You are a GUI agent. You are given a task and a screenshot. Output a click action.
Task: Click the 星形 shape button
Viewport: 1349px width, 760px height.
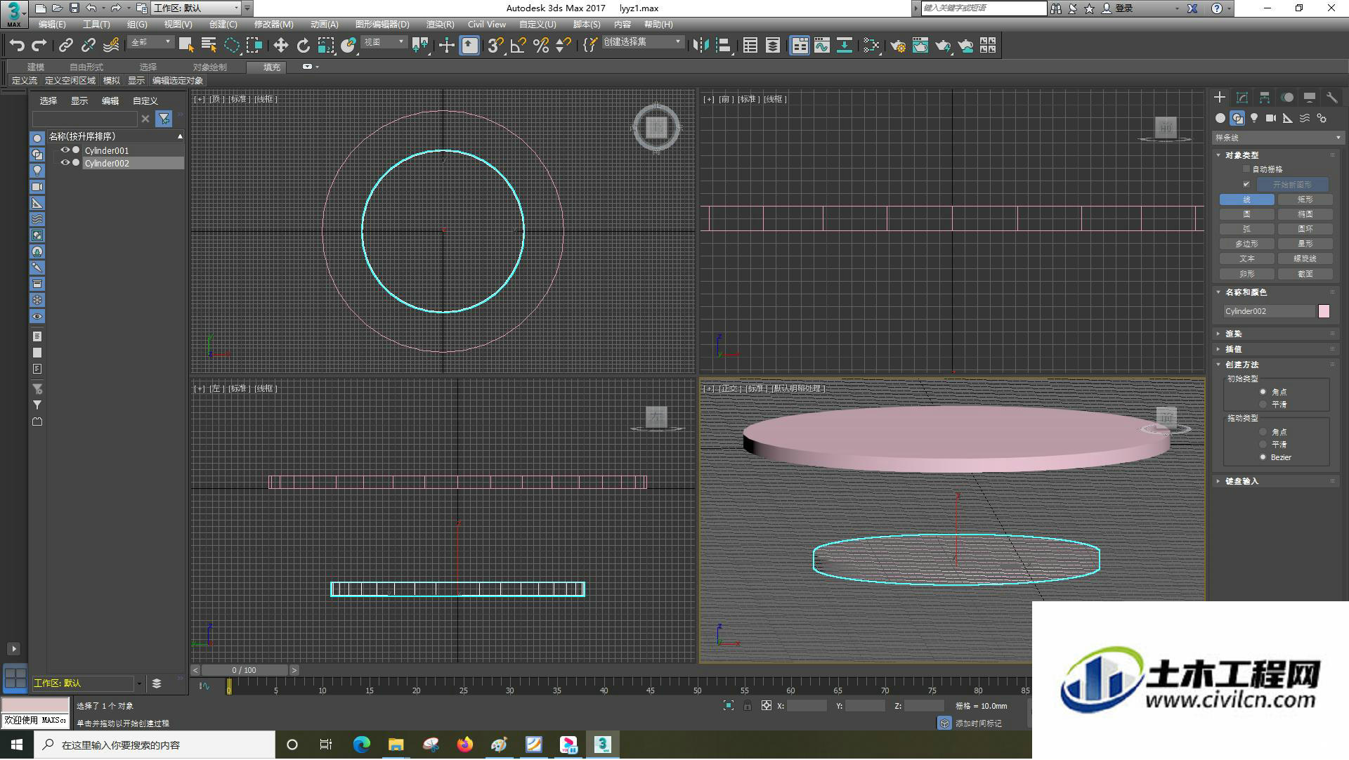(1305, 244)
